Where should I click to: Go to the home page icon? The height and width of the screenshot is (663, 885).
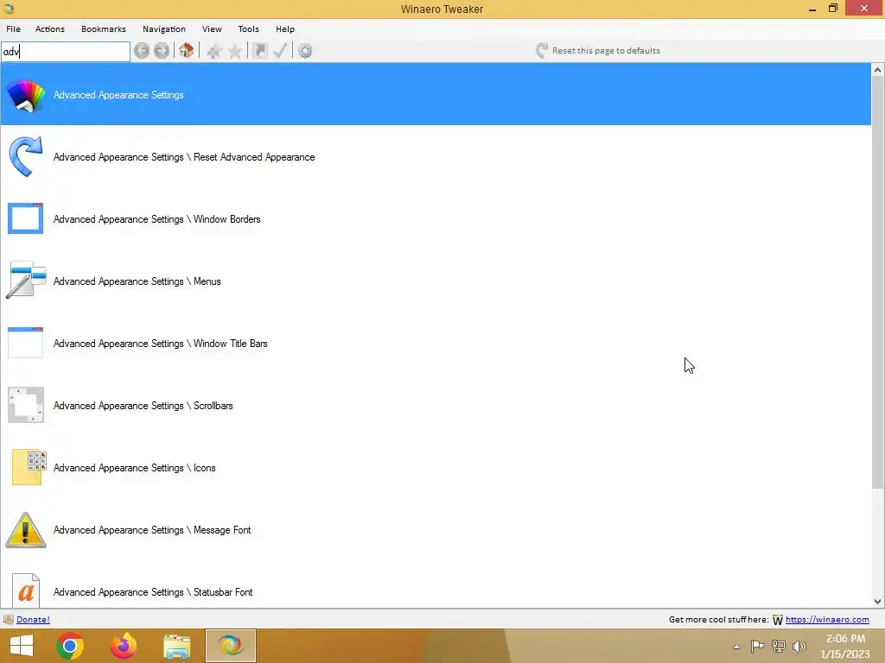tap(187, 51)
